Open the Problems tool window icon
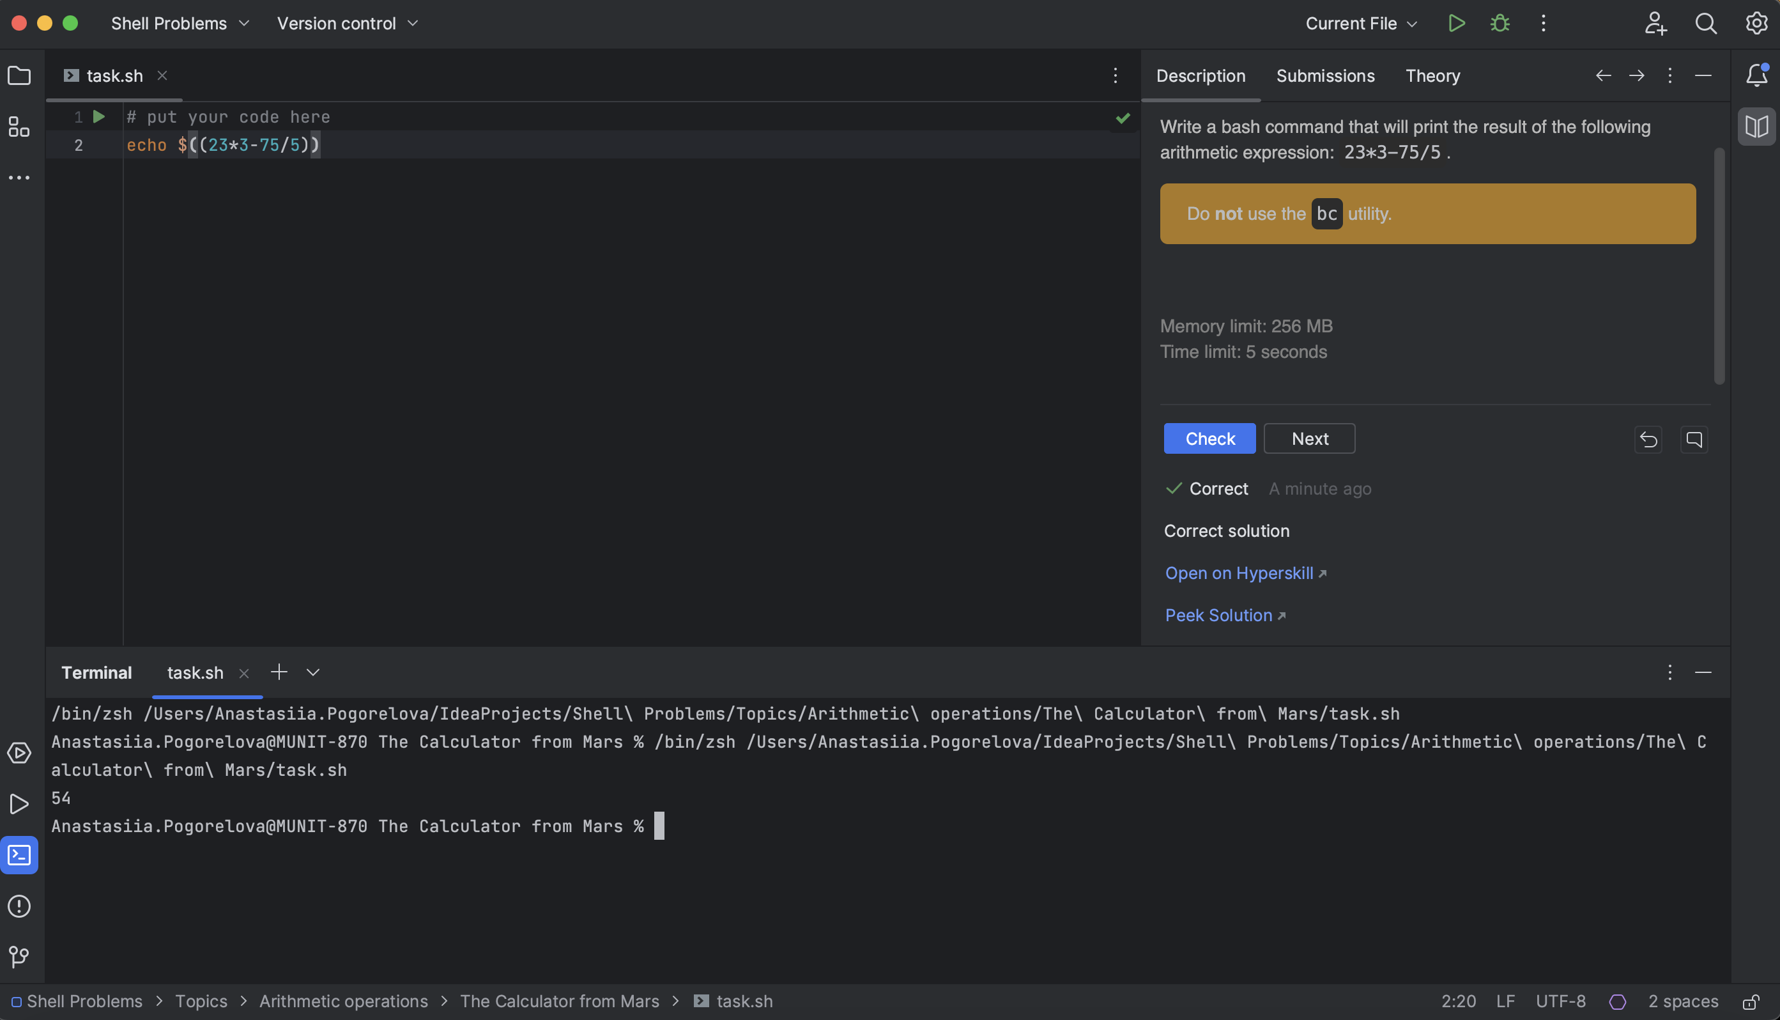 point(19,906)
